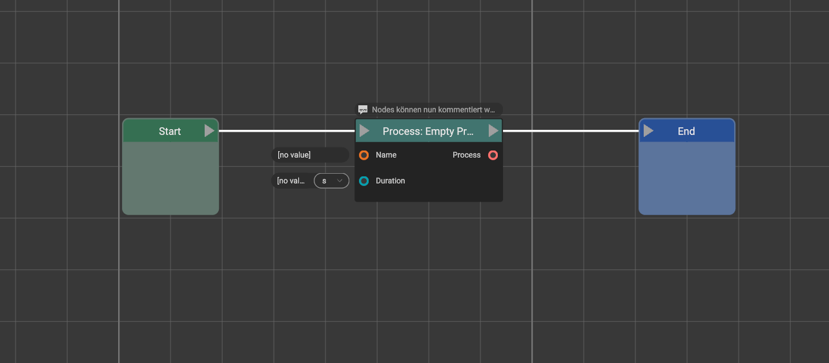Select the teal Duration input port
Image resolution: width=829 pixels, height=363 pixels.
(364, 181)
